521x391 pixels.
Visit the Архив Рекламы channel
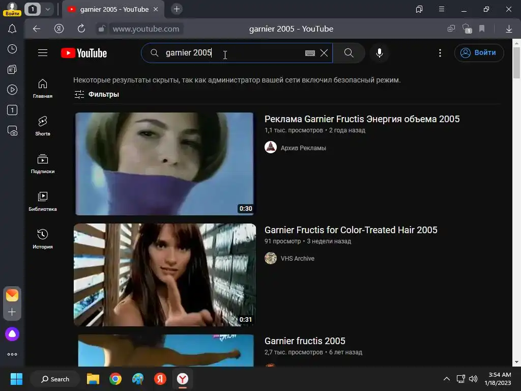303,148
